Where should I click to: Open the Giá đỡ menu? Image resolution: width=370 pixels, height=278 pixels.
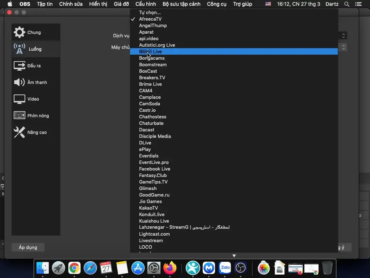121,4
